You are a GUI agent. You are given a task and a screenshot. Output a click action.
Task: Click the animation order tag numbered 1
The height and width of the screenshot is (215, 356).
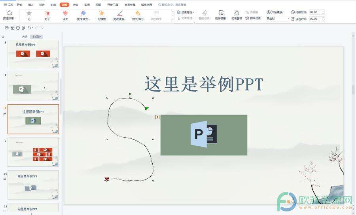pos(157,117)
